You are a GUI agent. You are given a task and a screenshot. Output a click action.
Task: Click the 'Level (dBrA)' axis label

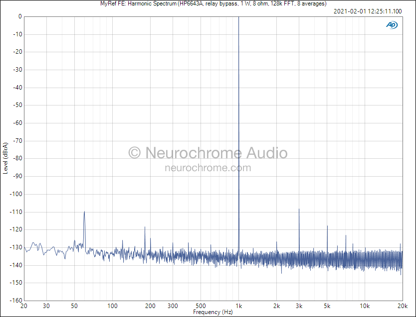click(5, 158)
